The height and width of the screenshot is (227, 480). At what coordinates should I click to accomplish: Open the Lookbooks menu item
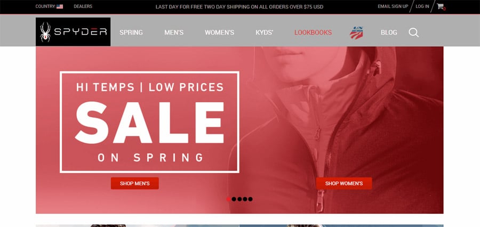[313, 33]
